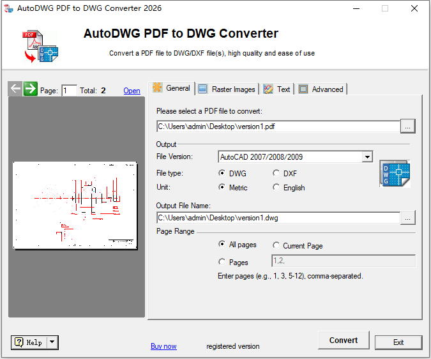Image resolution: width=431 pixels, height=359 pixels.
Task: Go to the previous page with the left arrow
Action: (x=15, y=89)
